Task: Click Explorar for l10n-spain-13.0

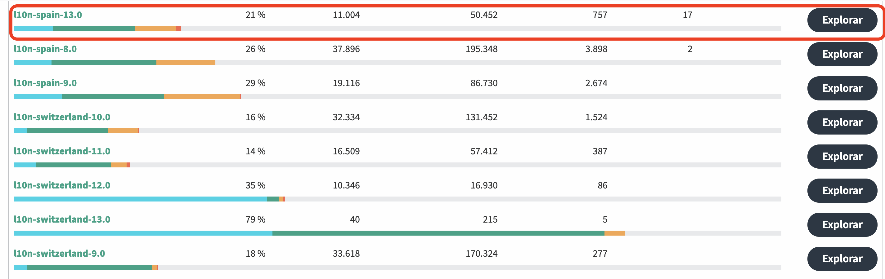Action: [842, 20]
